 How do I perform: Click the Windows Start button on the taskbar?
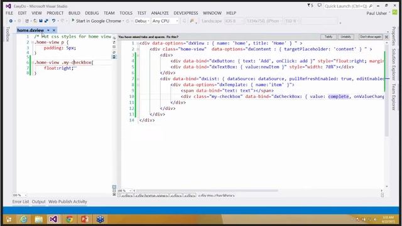9,220
